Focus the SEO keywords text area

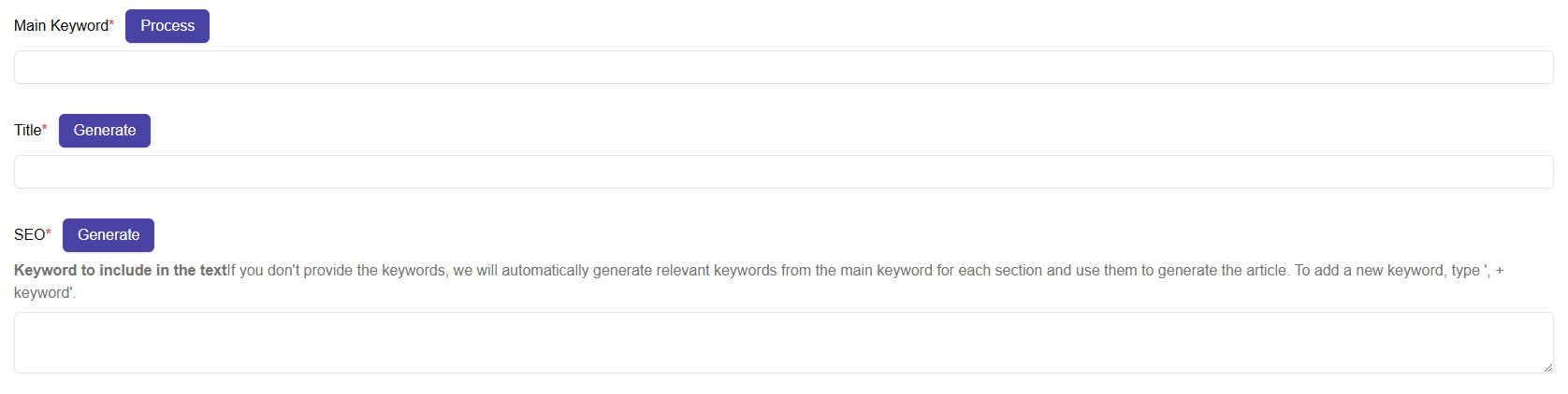coord(783,343)
